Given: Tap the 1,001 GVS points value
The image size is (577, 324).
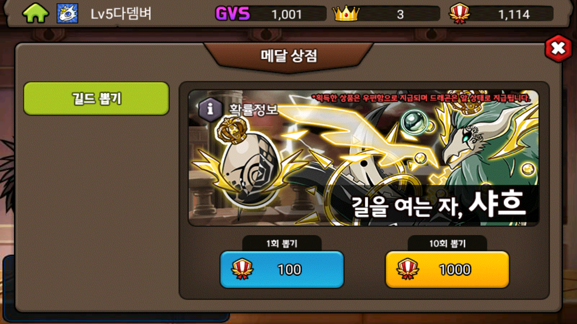Looking at the screenshot, I should 287,14.
